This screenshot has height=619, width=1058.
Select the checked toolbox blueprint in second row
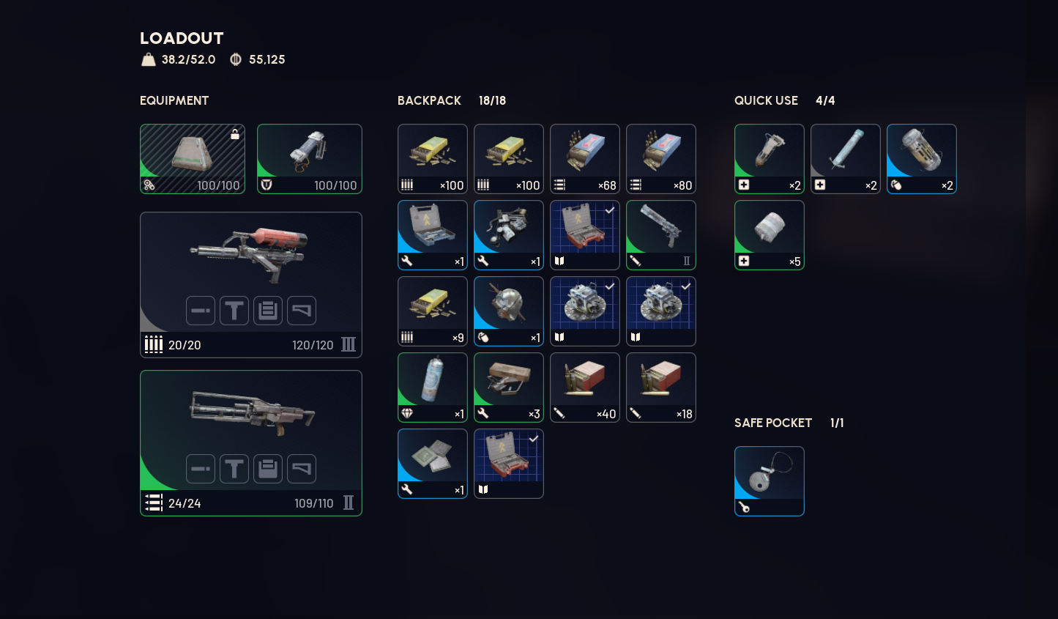point(585,235)
